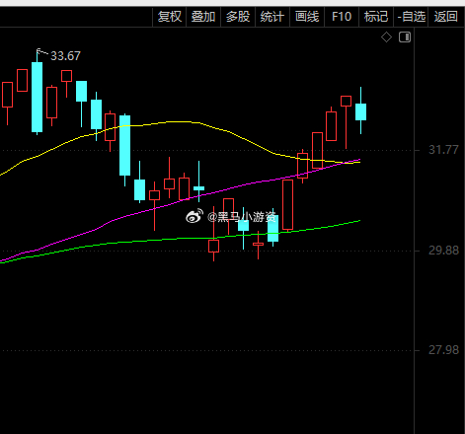Select the tall cyan candle under 33.67
Viewport: 465px width, 434px height.
click(37, 98)
